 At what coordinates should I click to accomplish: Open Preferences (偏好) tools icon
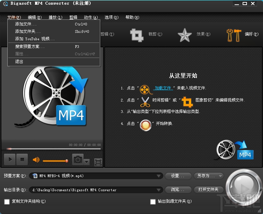tap(234, 35)
